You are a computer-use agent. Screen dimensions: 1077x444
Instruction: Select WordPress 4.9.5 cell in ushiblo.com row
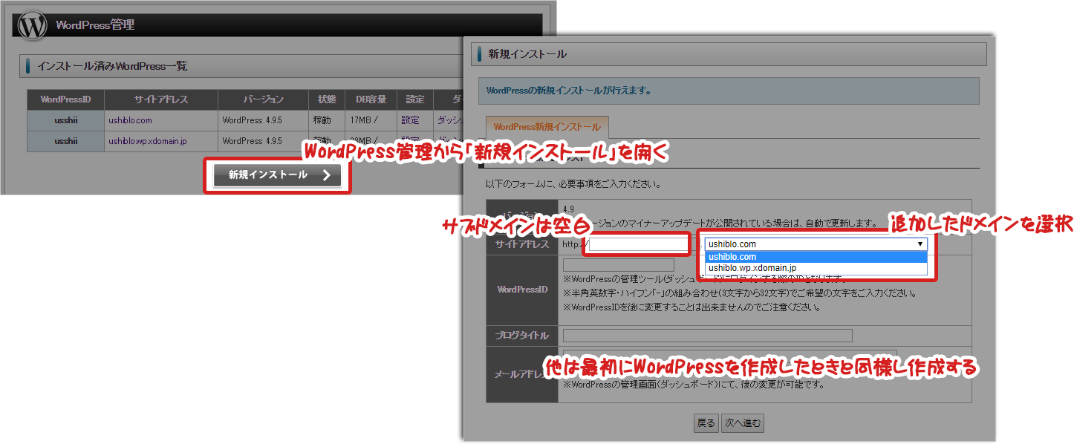[x=263, y=120]
